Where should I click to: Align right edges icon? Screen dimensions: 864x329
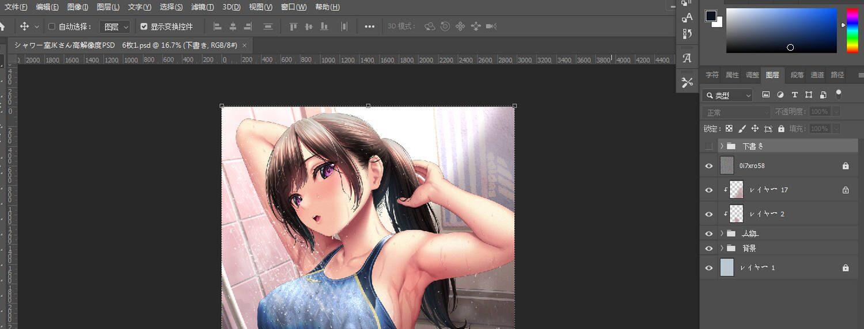[x=248, y=26]
